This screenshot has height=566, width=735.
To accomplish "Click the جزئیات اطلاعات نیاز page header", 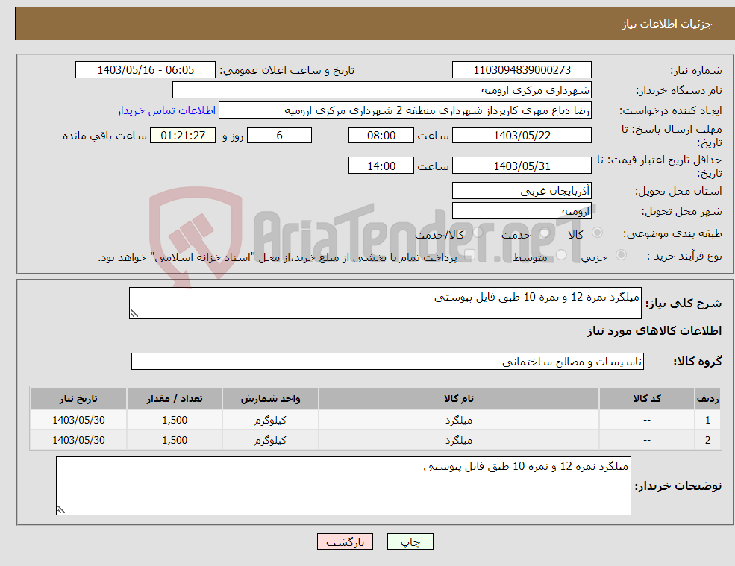I will (667, 24).
